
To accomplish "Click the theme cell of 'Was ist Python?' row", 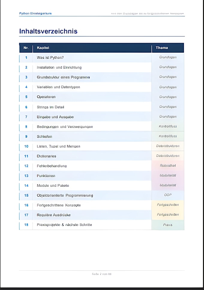I will pyautogui.click(x=168, y=57).
